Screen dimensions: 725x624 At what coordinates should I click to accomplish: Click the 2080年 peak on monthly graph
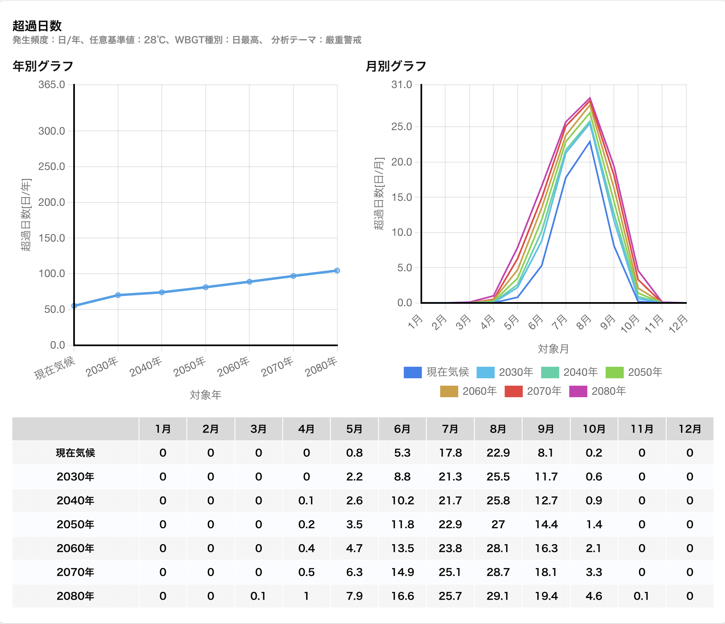click(590, 98)
